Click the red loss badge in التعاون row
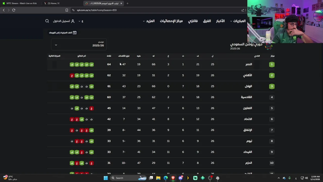 92,108
